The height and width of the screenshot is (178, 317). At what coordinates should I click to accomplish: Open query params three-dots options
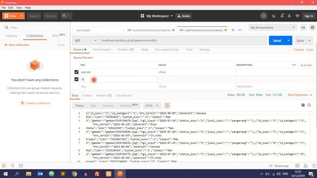click(294, 65)
